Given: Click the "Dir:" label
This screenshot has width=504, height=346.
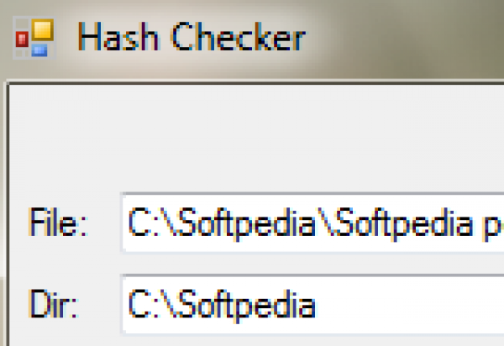Looking at the screenshot, I should [x=54, y=304].
